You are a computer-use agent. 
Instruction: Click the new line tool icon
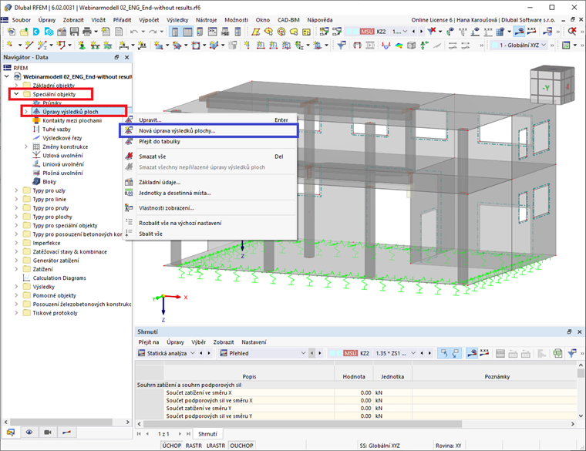point(29,45)
